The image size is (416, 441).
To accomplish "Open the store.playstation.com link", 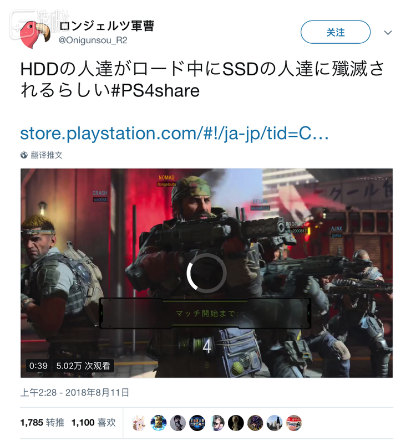I will 174,134.
